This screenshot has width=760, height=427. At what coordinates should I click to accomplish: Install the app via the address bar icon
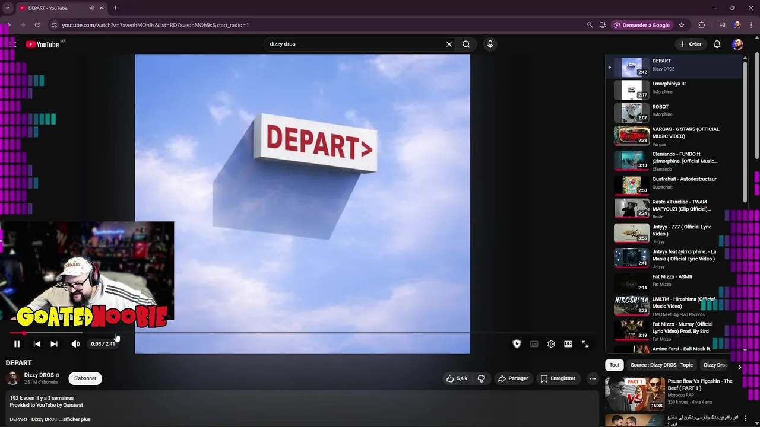(x=603, y=25)
